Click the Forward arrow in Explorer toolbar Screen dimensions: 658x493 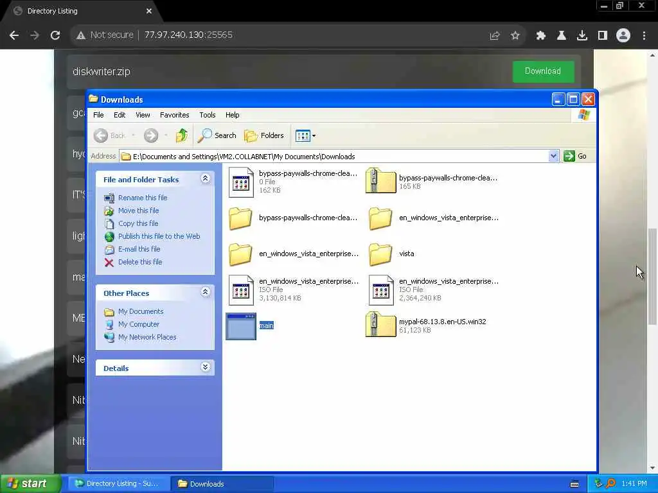coord(151,135)
